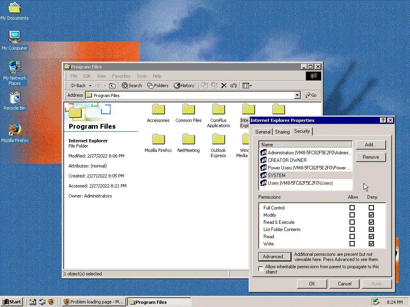Viewport: 410px width, 307px height.
Task: Check Deny for Full Control
Action: 371,208
